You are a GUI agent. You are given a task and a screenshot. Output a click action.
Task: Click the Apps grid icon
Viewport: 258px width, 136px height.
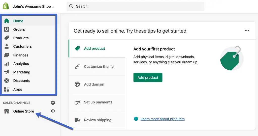[7, 89]
